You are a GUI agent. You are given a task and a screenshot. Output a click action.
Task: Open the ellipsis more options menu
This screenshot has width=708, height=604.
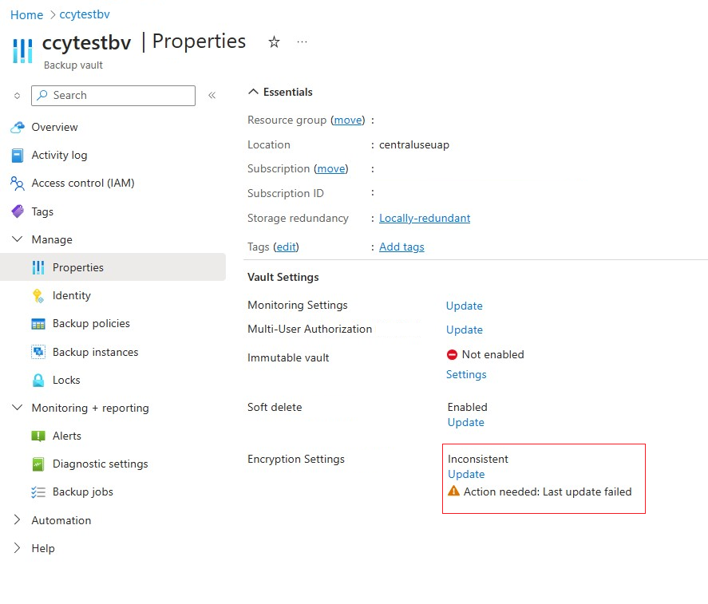pyautogui.click(x=302, y=42)
